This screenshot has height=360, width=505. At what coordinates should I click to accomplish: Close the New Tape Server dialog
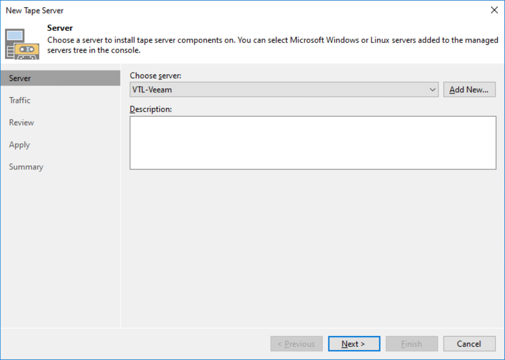[494, 10]
